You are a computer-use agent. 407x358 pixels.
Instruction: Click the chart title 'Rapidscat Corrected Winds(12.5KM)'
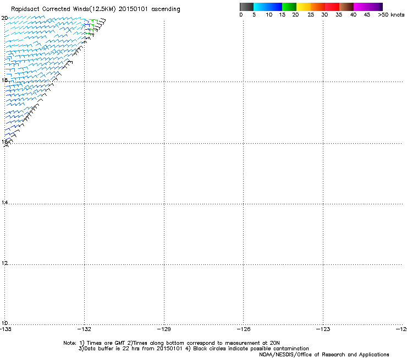pos(63,9)
